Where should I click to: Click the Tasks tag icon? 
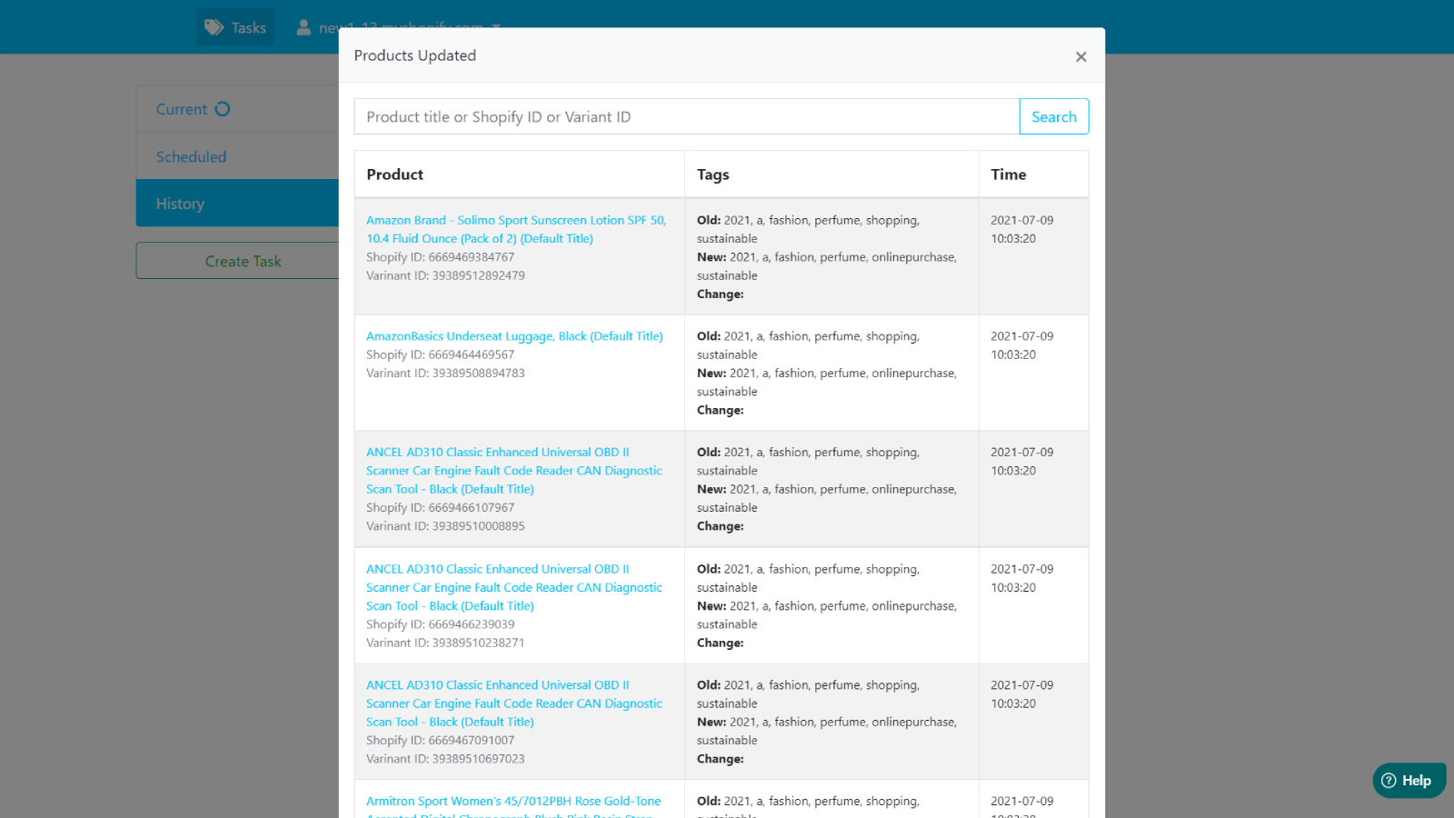tap(214, 27)
